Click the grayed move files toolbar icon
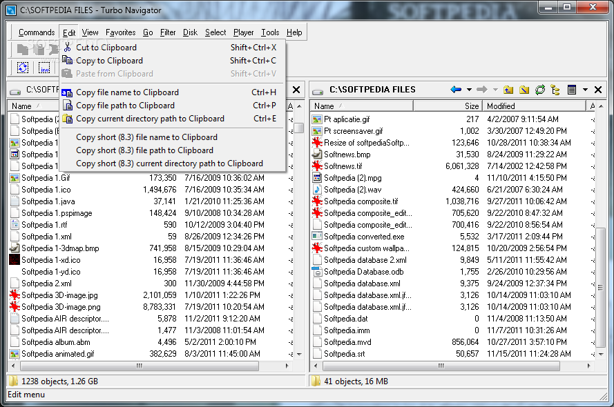The width and height of the screenshot is (614, 407). (39, 49)
